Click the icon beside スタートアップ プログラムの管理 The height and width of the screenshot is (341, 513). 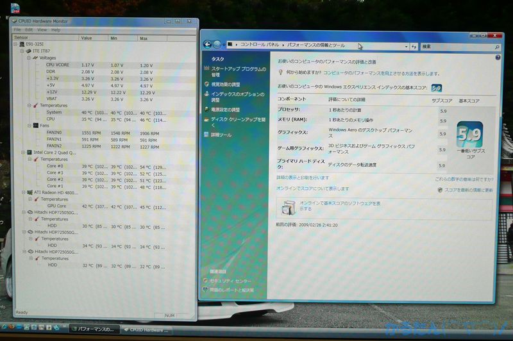click(x=206, y=69)
